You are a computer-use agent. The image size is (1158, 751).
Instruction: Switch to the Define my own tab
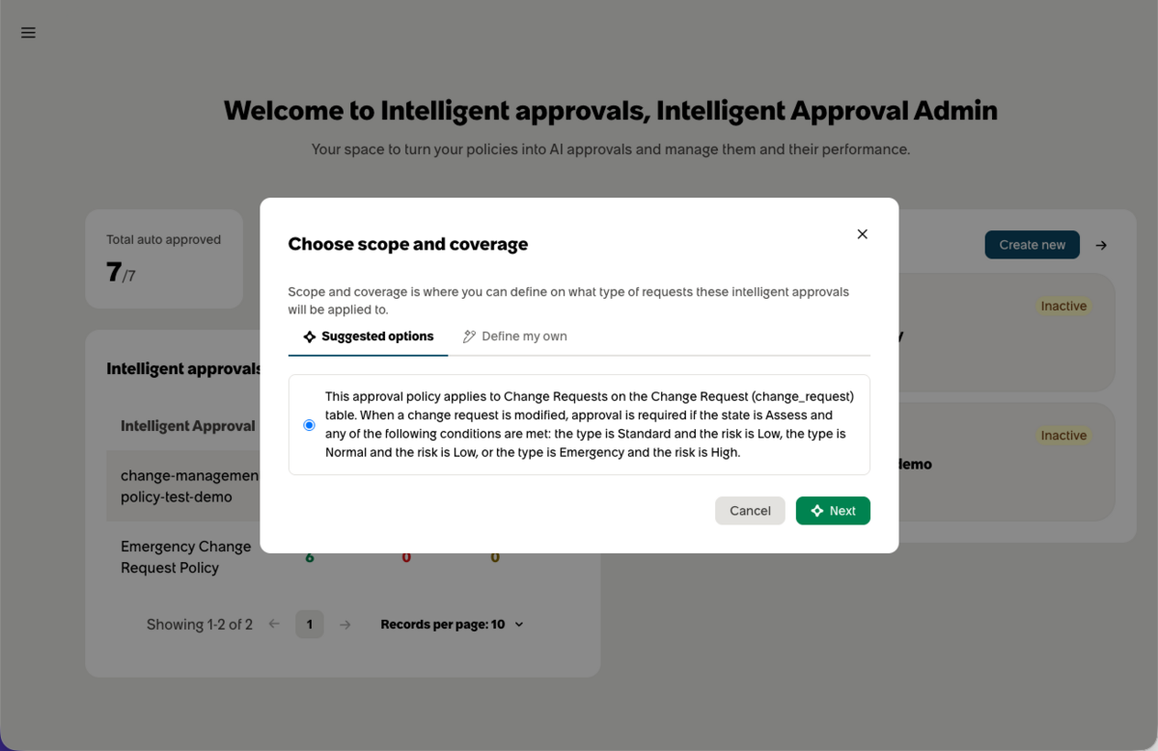514,336
